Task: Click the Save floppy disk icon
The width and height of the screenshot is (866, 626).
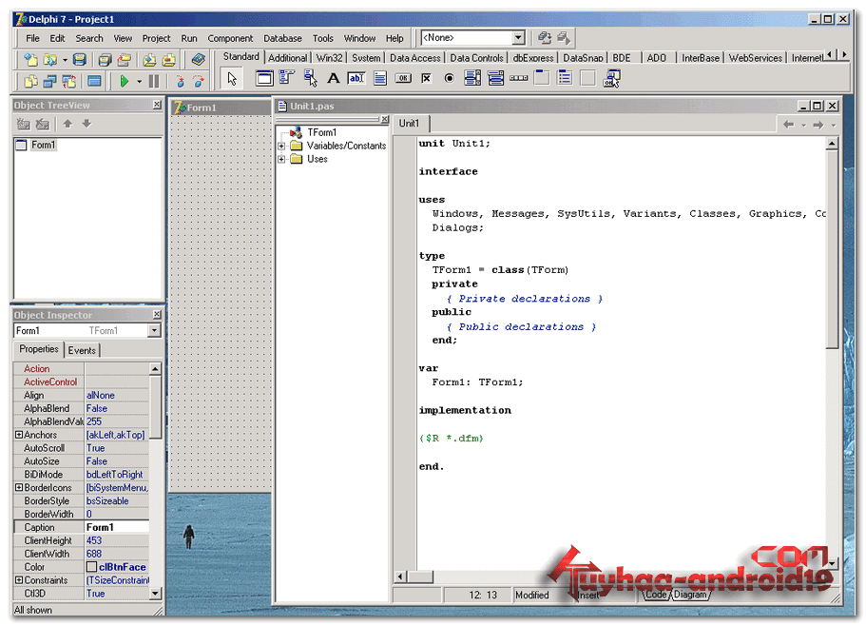Action: point(80,59)
